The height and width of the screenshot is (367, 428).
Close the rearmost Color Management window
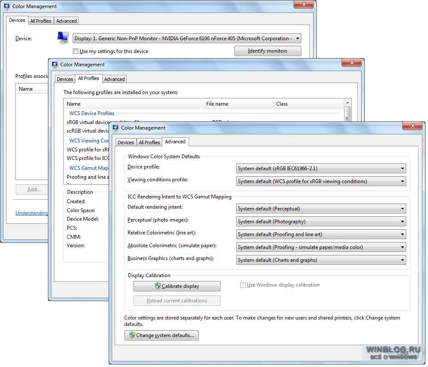click(303, 4)
